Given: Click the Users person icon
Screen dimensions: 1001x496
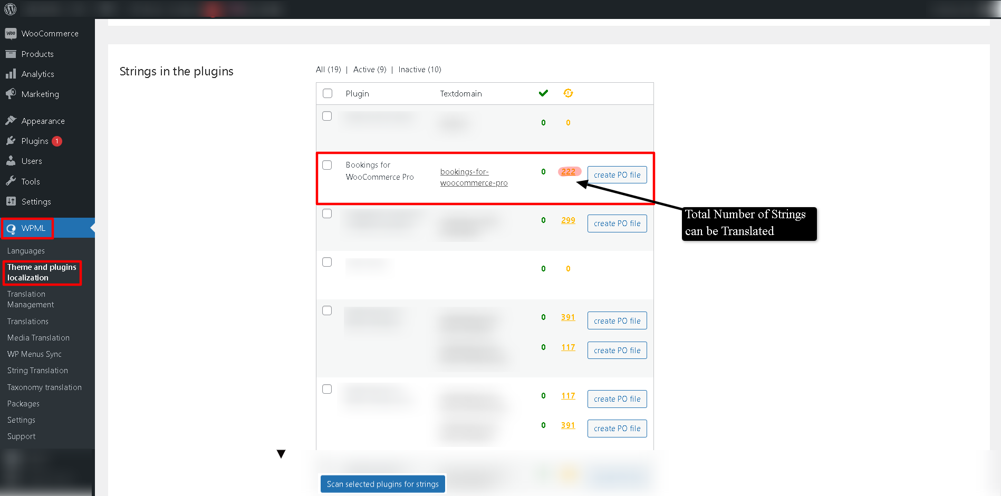Looking at the screenshot, I should [11, 161].
